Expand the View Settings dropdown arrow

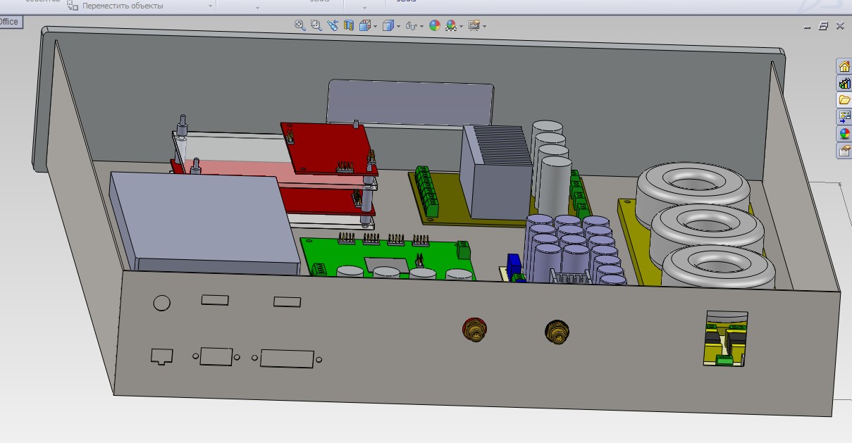[485, 27]
